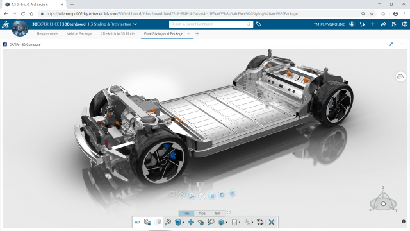Open the user profile icon
This screenshot has height=231, width=410.
[x=352, y=24]
